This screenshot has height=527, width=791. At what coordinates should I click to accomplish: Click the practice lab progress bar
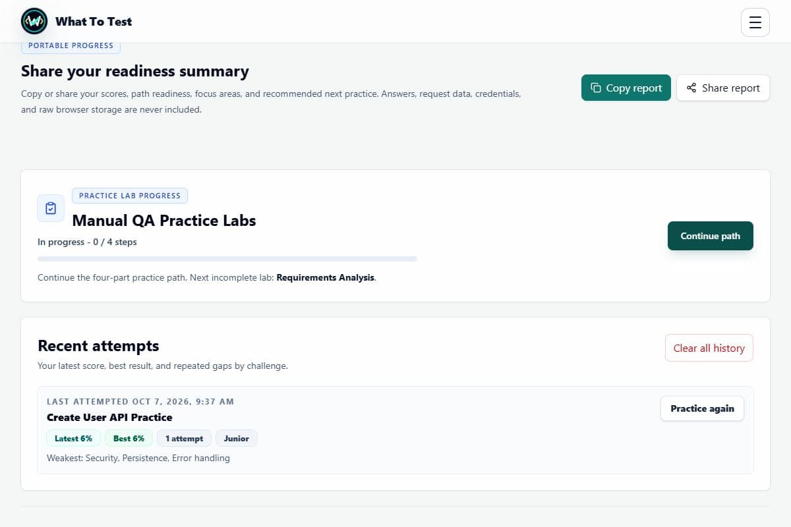227,259
